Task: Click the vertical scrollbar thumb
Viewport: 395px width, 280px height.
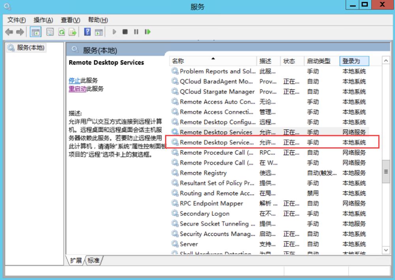Action: (386, 172)
